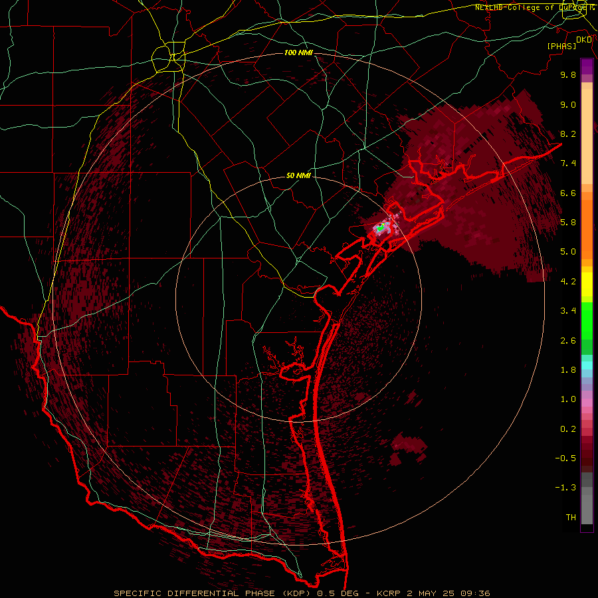This screenshot has width=598, height=598.
Task: Select the 1.0 legend value
Action: tap(568, 399)
